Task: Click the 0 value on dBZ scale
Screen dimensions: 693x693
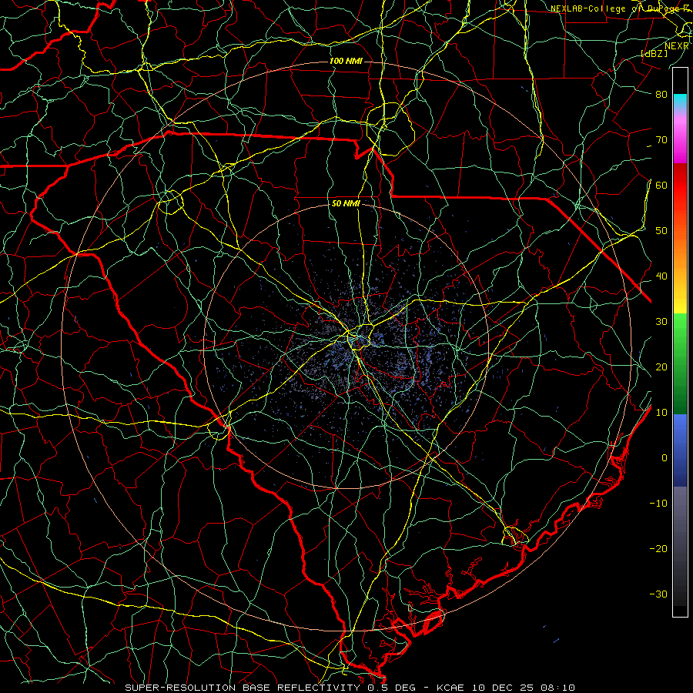Action: 665,458
